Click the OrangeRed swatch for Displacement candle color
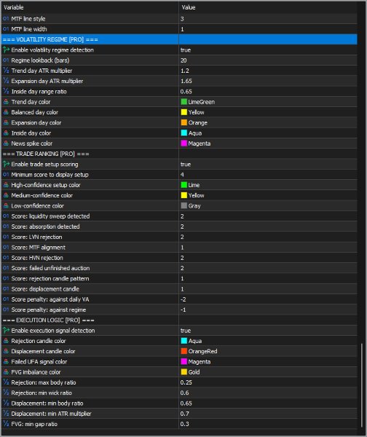 (x=184, y=351)
